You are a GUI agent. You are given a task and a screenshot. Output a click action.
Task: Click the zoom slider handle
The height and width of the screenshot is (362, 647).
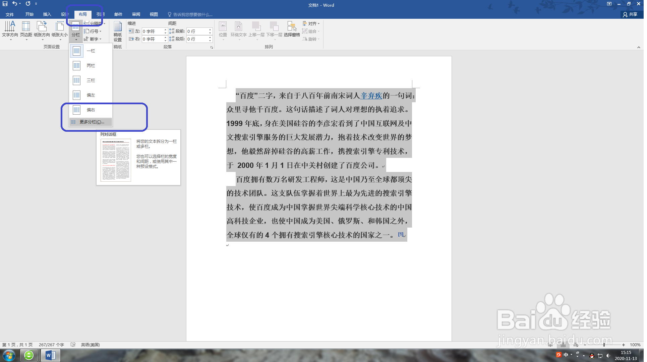pos(604,345)
